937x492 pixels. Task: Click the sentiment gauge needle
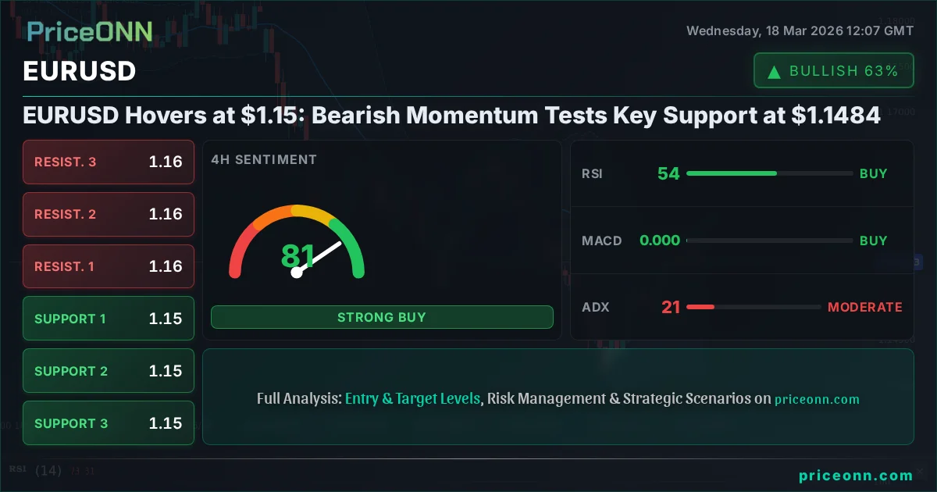[x=320, y=258]
